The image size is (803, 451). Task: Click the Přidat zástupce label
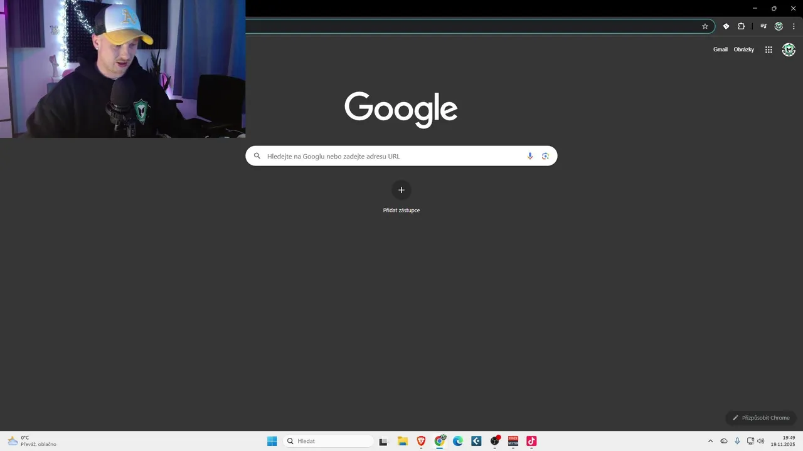(401, 210)
